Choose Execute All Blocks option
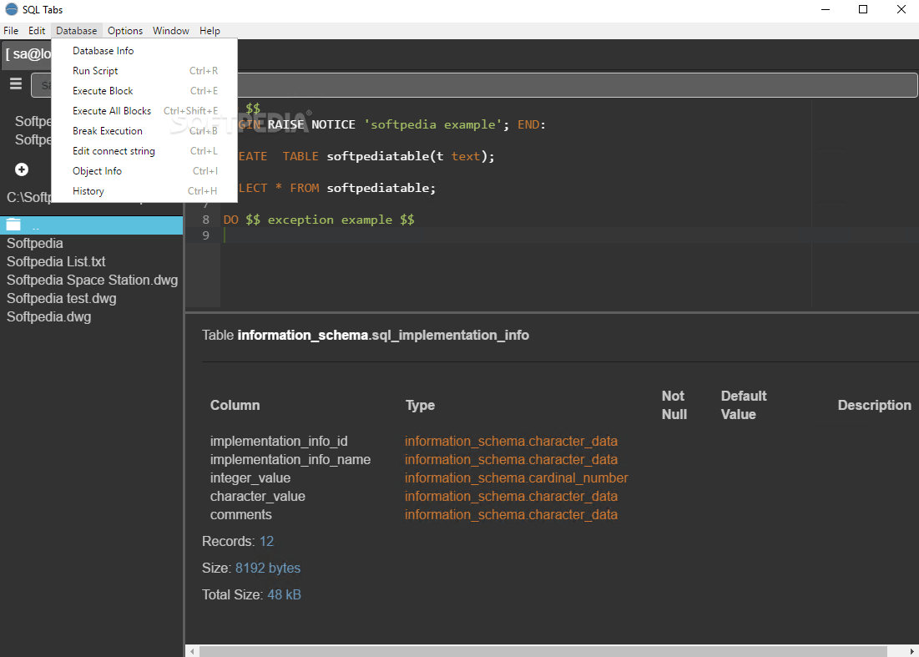The height and width of the screenshot is (657, 919). [x=112, y=111]
